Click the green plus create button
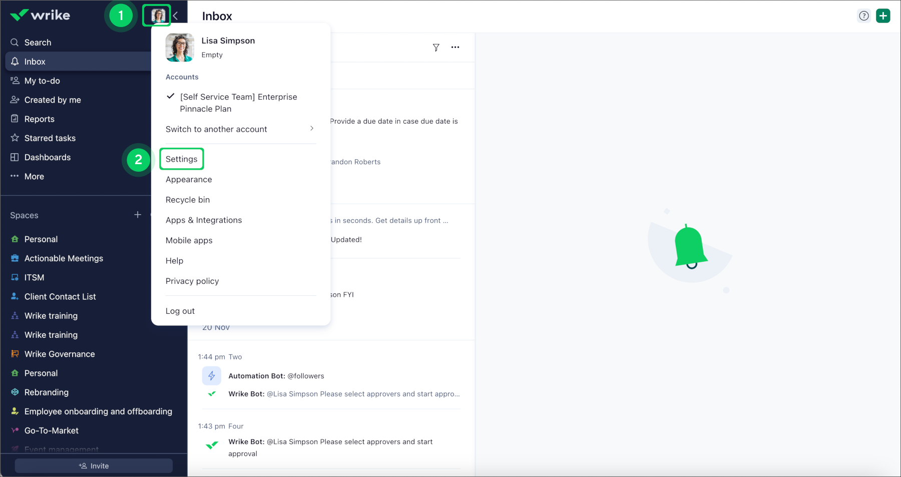Viewport: 901px width, 477px height. 883,16
